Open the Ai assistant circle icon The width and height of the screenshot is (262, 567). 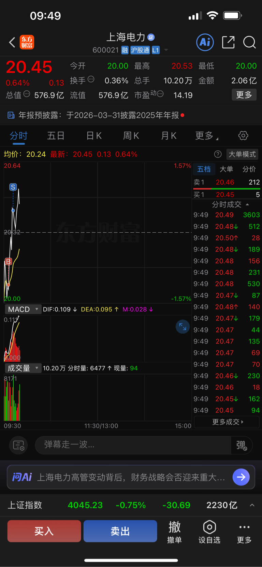[205, 42]
